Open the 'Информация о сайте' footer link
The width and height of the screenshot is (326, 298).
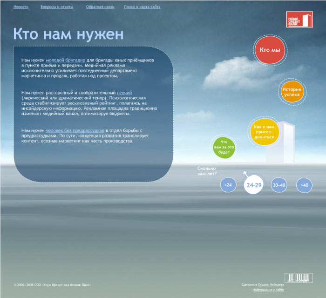[x=268, y=290]
